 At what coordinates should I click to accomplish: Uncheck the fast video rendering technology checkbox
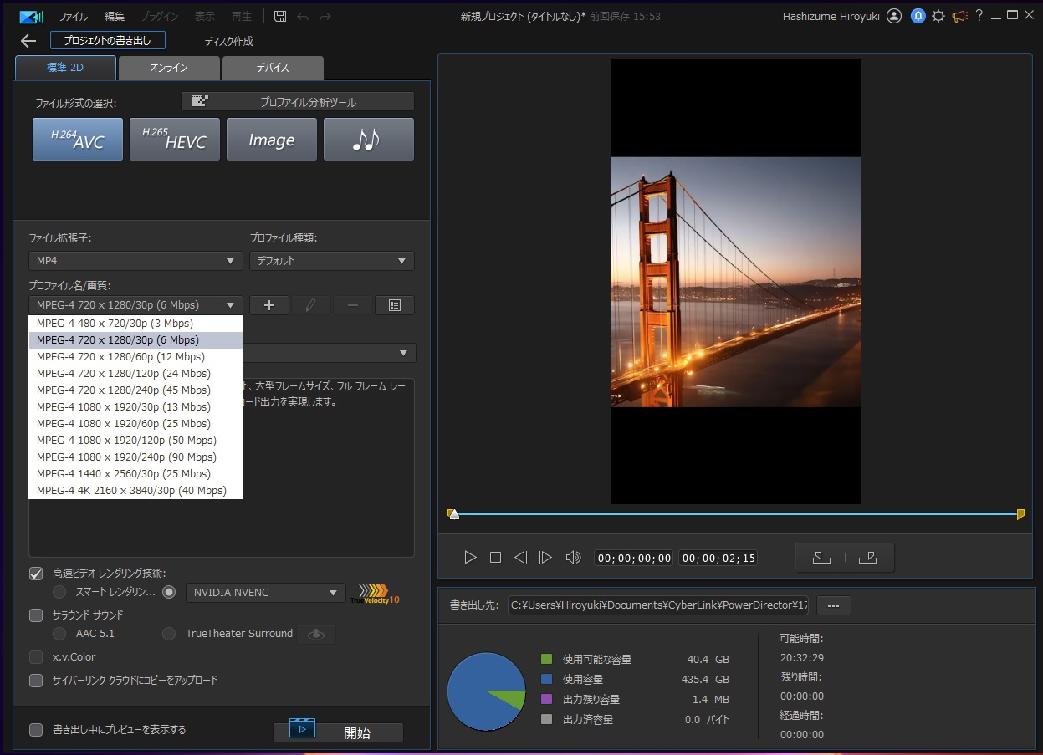point(36,574)
